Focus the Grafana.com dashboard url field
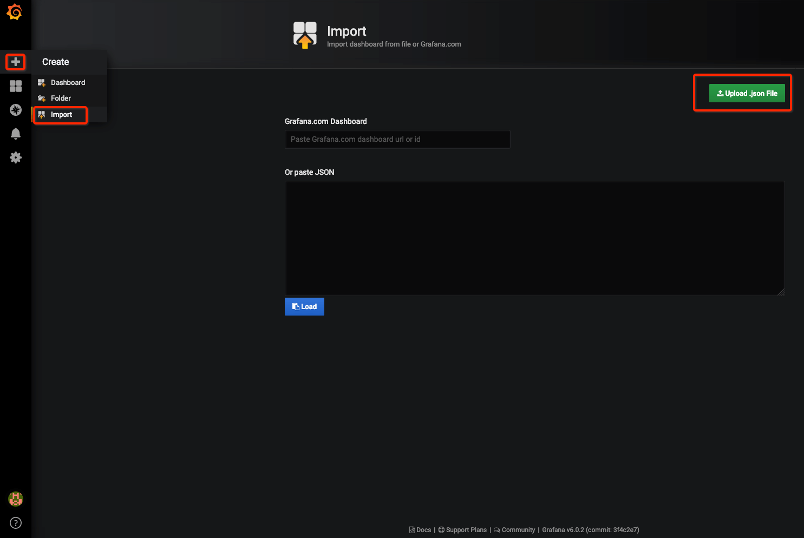 click(397, 140)
